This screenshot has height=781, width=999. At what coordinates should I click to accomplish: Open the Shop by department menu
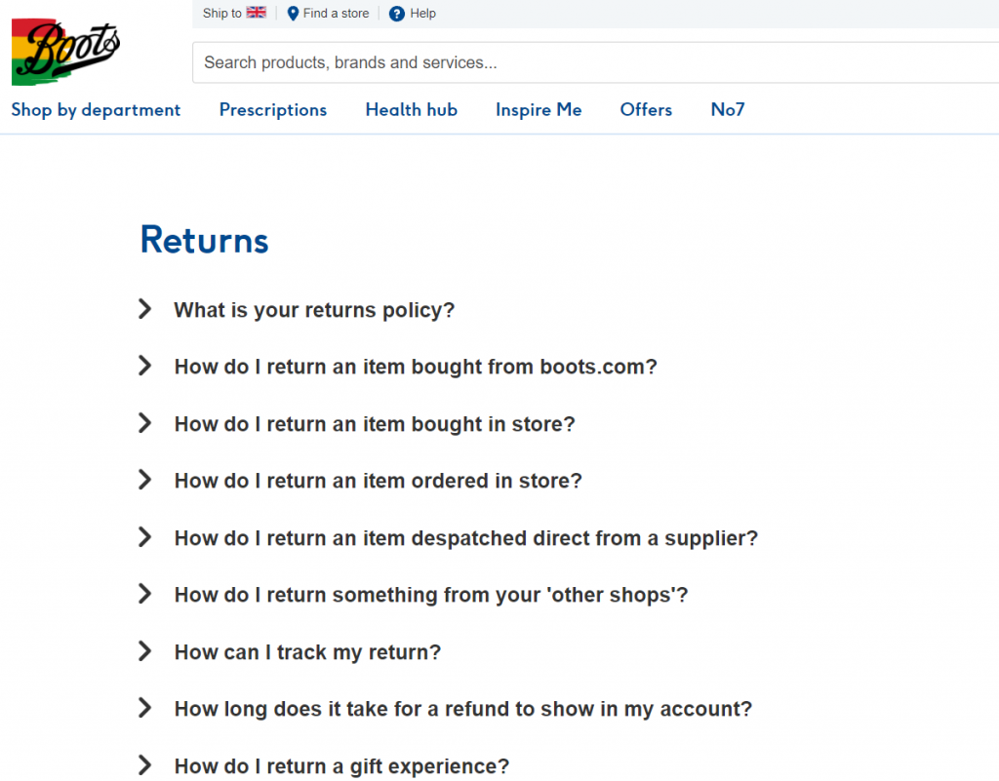tap(96, 110)
